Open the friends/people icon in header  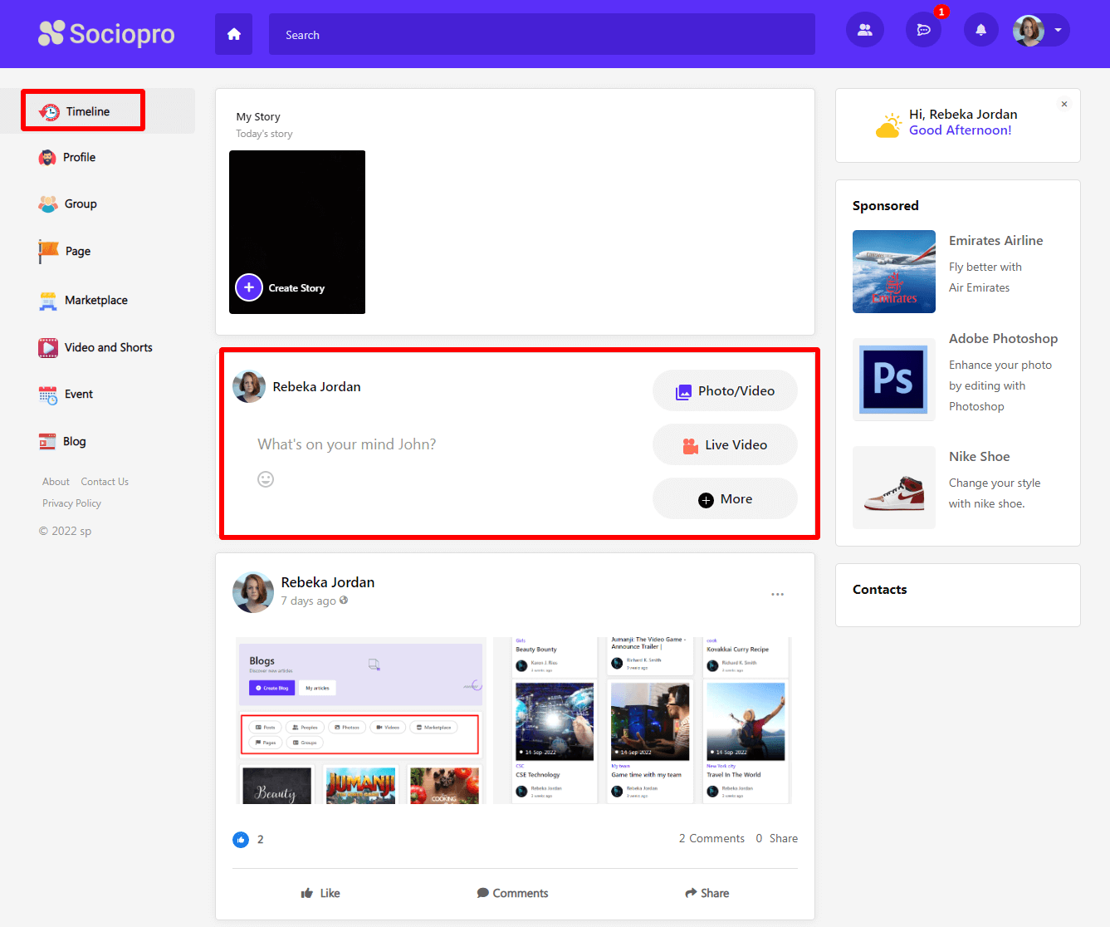[x=864, y=31]
